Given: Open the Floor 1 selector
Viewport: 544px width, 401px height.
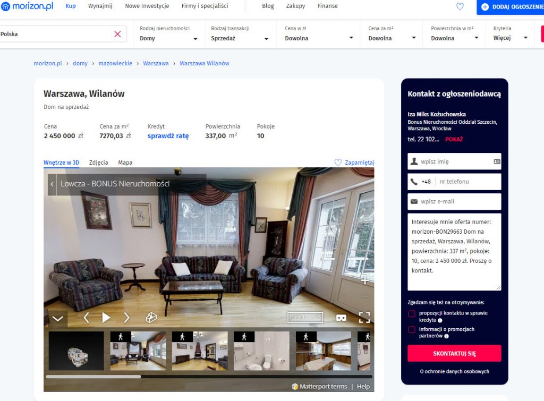Looking at the screenshot, I should tap(305, 317).
